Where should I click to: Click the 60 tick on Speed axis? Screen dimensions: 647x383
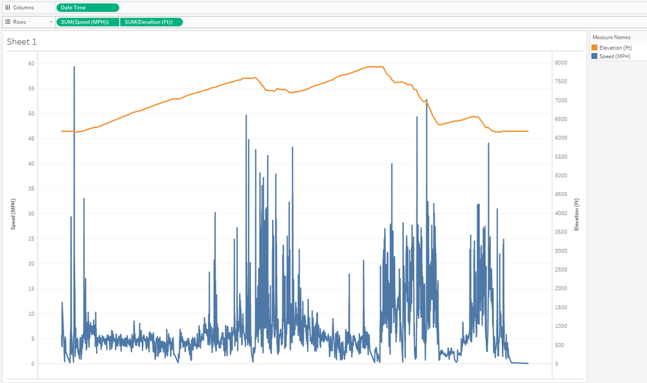point(31,63)
